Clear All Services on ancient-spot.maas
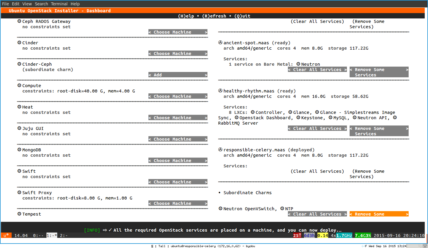The height and width of the screenshot is (248, 428). (317, 70)
